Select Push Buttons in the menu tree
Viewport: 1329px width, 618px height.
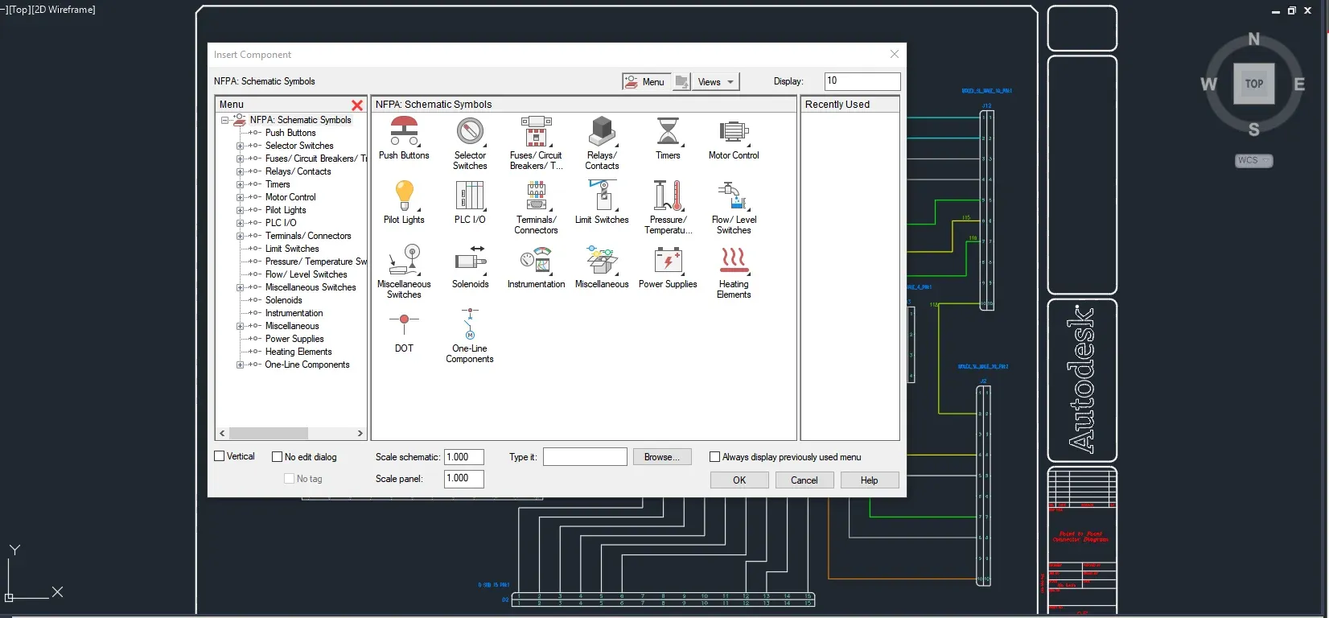pos(290,133)
